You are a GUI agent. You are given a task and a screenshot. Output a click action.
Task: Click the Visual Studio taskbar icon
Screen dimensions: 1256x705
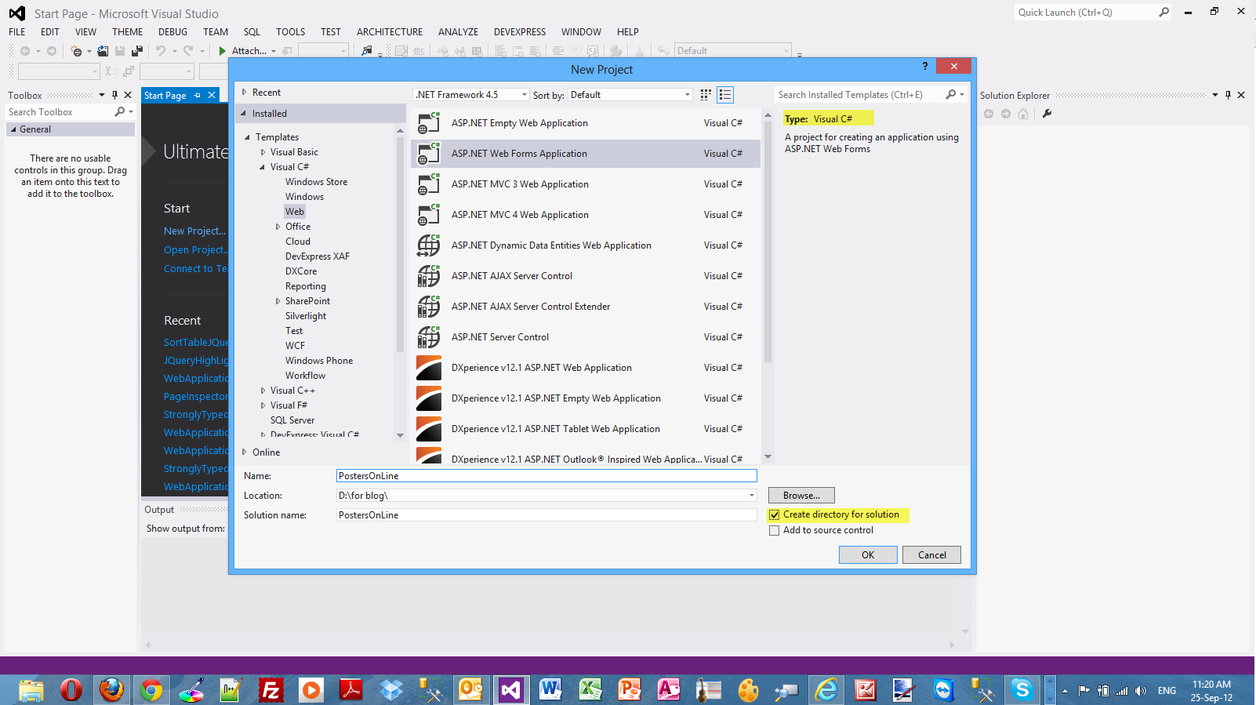coord(510,690)
